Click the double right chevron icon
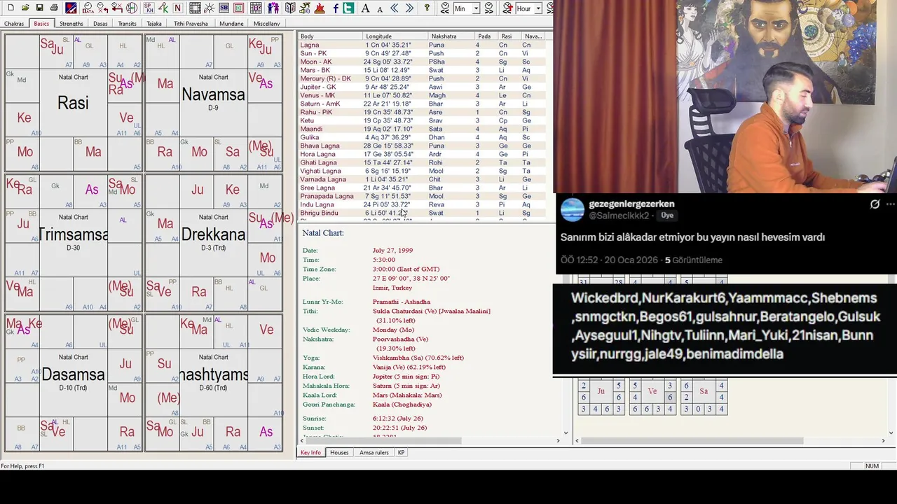Screen dimensions: 897x504 [409, 8]
